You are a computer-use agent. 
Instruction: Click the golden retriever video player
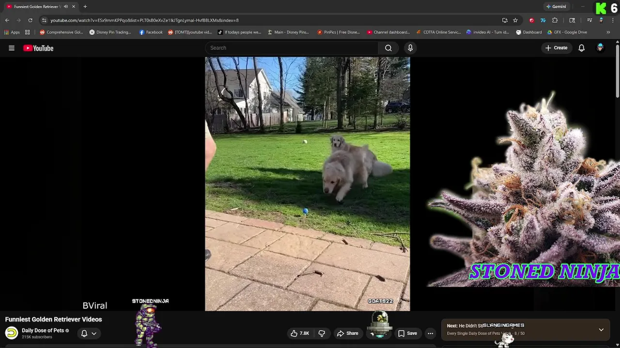click(307, 184)
